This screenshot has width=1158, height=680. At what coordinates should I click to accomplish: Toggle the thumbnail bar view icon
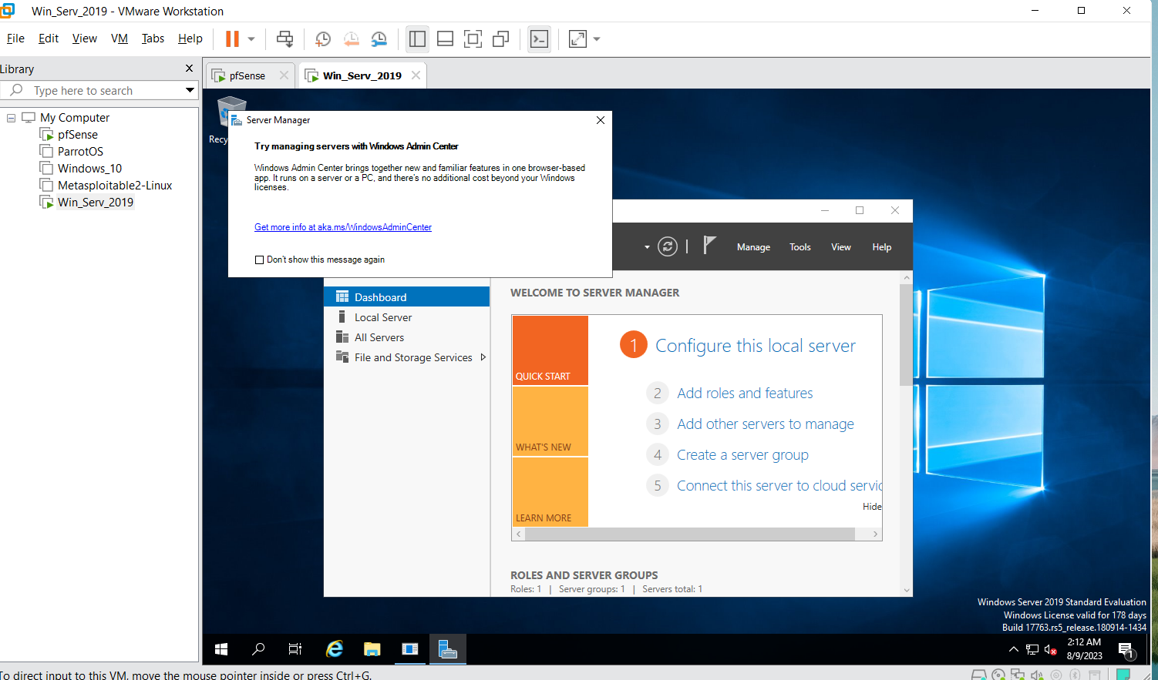445,39
